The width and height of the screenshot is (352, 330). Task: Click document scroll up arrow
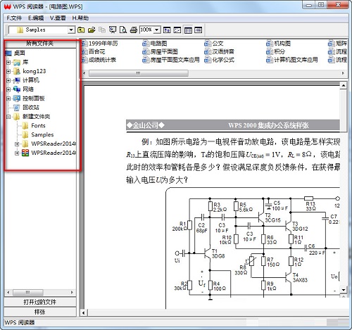tap(344, 86)
